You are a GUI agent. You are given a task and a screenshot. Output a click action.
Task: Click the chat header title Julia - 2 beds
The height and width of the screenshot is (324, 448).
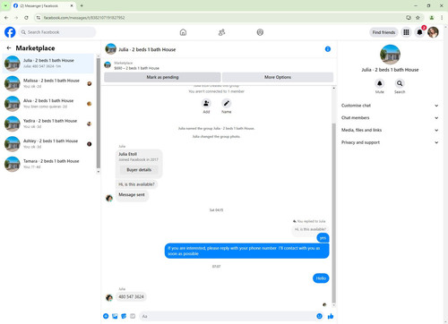coord(147,49)
